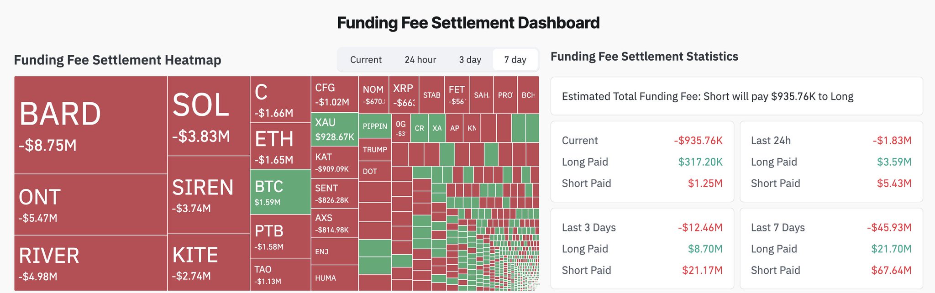Select the KITE heatmap block

click(209, 262)
